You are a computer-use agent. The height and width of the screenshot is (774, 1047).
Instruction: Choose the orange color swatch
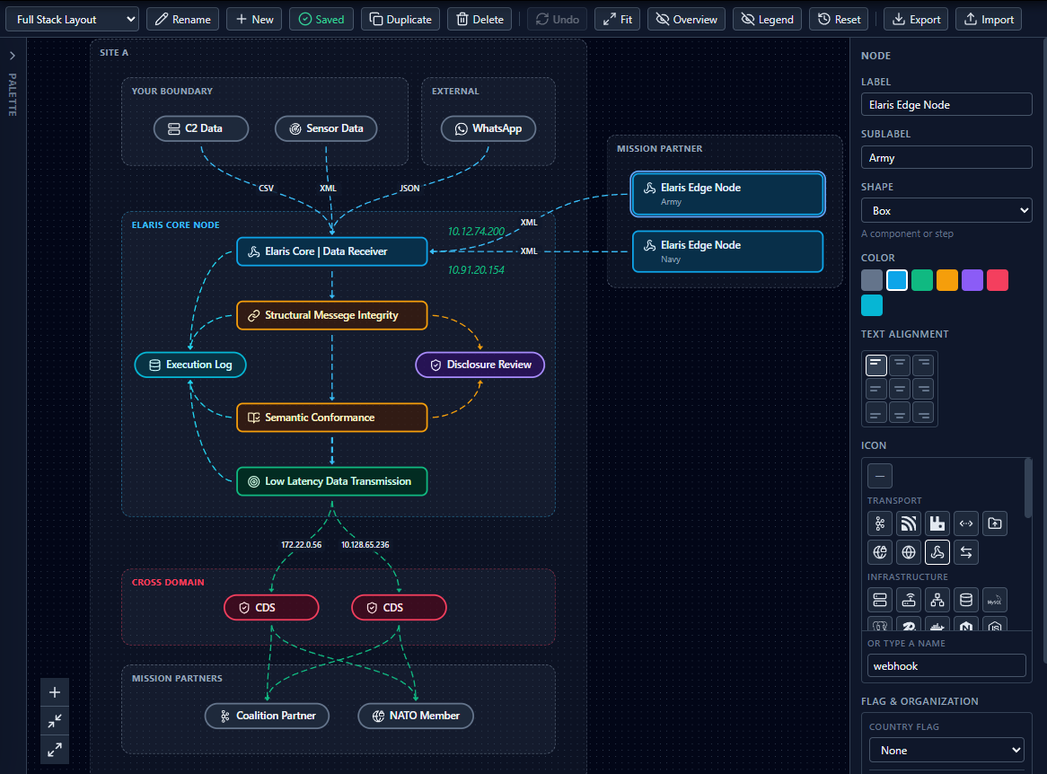946,280
